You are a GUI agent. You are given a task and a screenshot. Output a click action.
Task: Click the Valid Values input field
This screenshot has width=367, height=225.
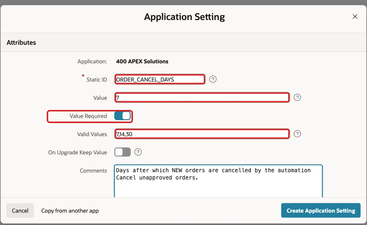click(x=202, y=134)
